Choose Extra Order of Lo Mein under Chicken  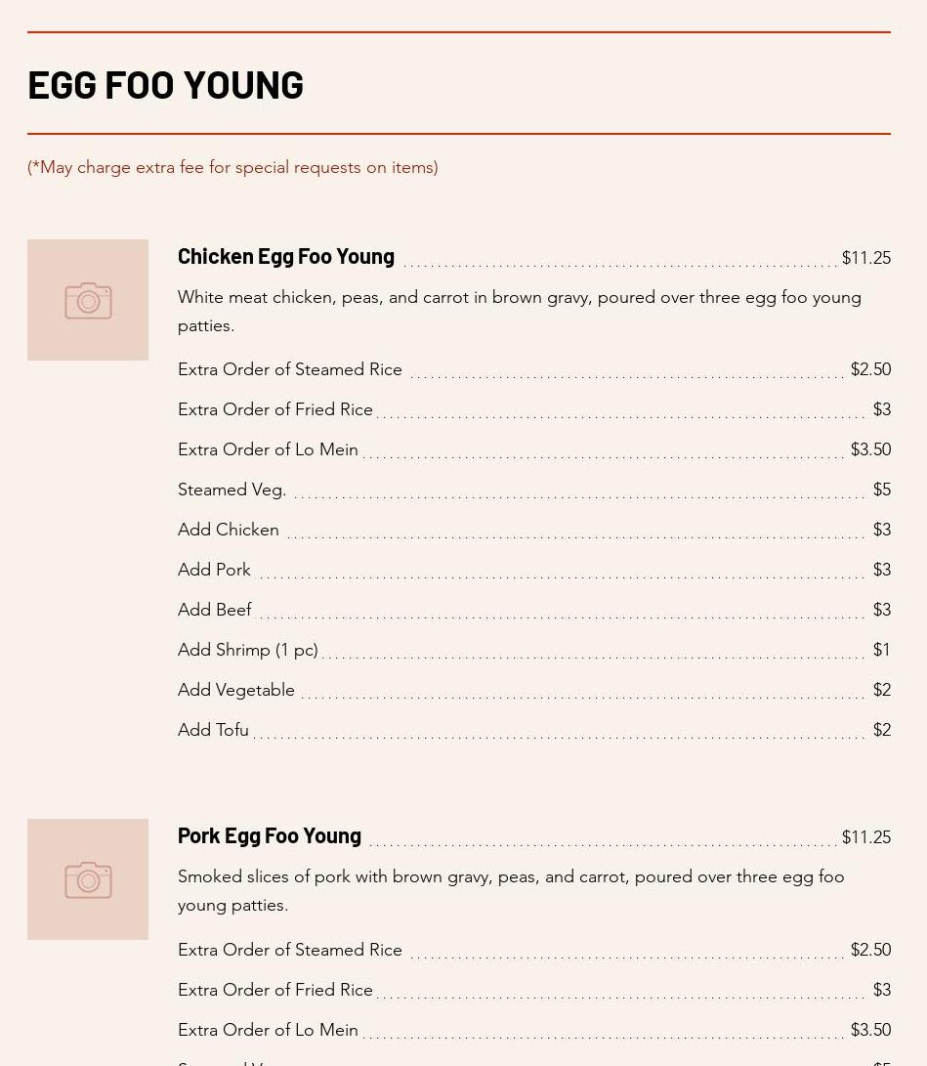click(x=268, y=449)
